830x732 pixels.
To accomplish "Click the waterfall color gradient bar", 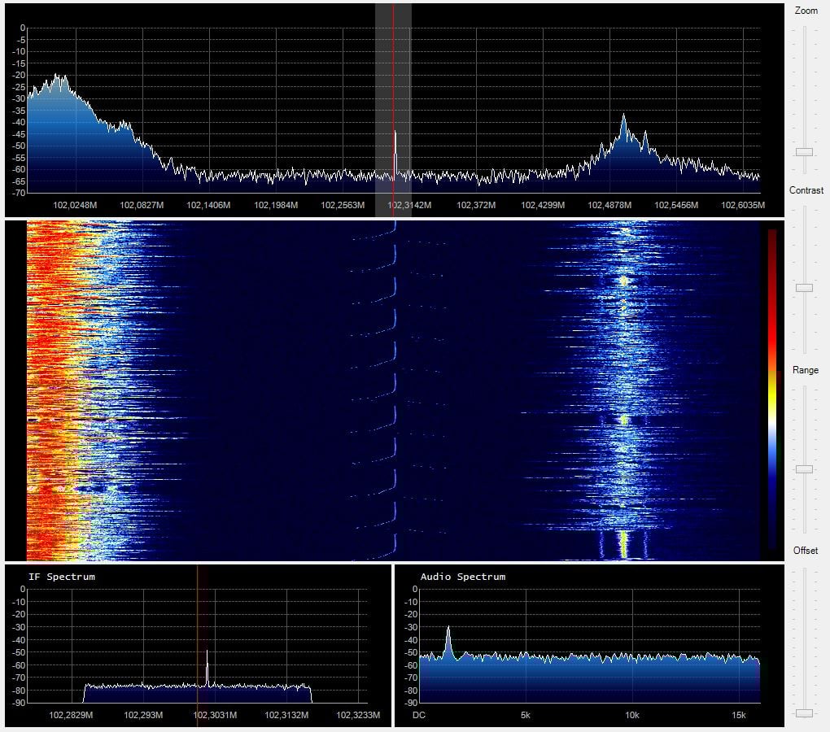I will coord(771,390).
